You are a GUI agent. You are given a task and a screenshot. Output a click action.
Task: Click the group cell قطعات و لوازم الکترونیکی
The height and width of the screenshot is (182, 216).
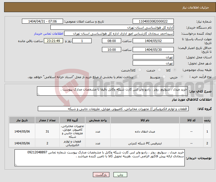(72, 143)
